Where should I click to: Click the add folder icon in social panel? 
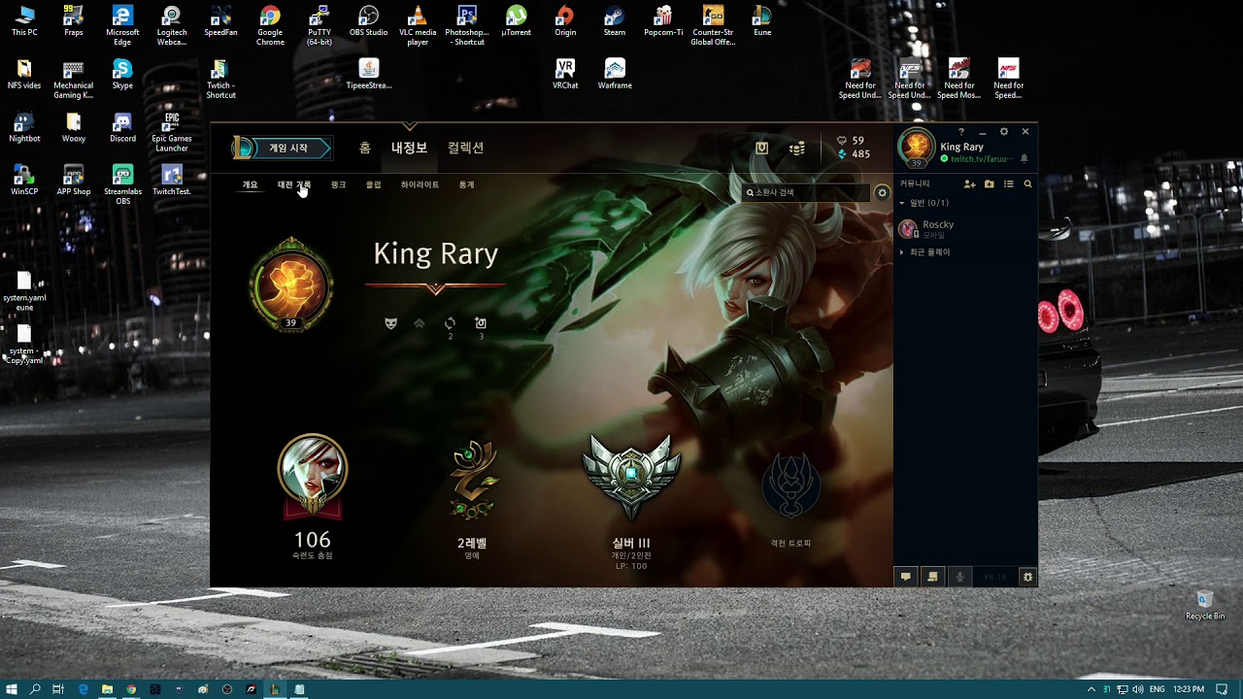[x=989, y=183]
